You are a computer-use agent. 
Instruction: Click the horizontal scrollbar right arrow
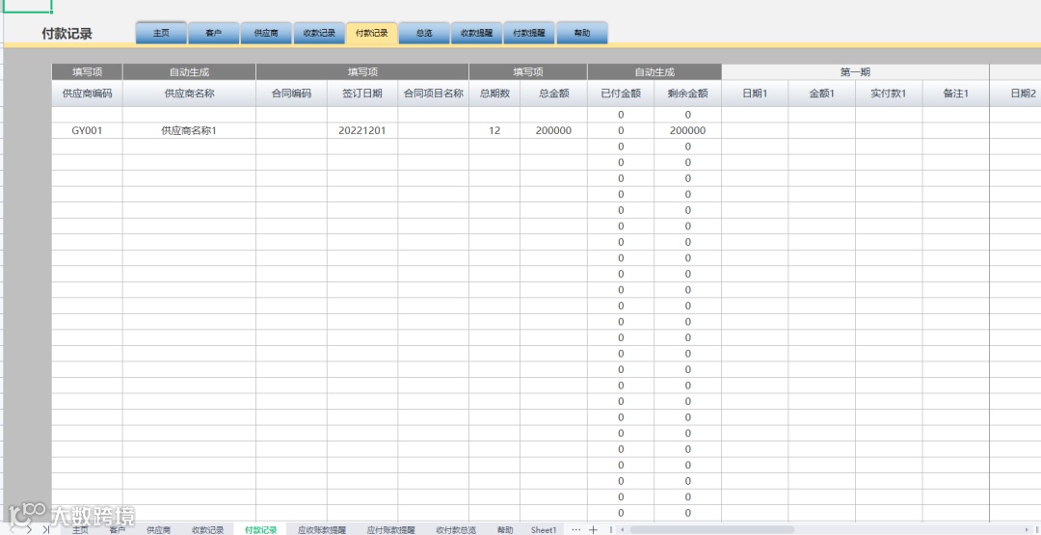(1027, 529)
